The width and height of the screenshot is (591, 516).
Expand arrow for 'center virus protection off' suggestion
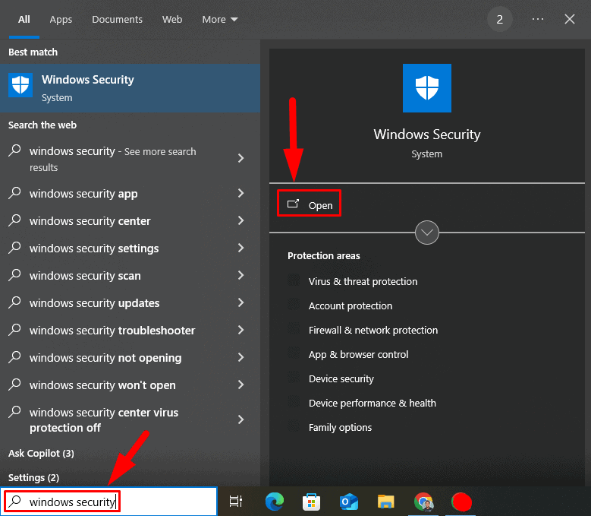tap(240, 419)
